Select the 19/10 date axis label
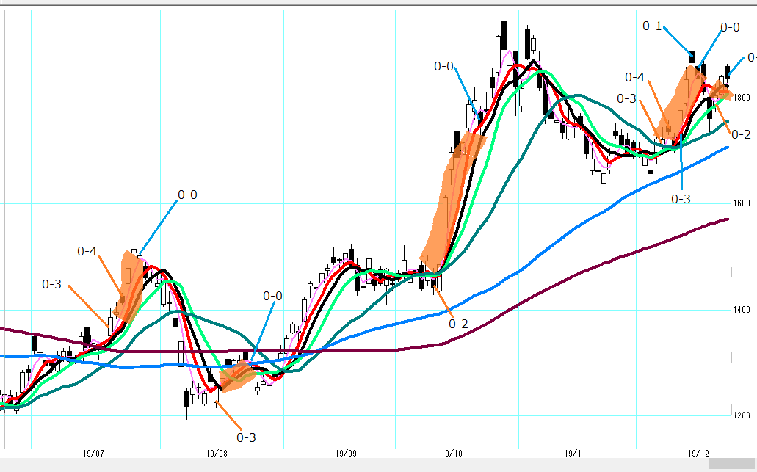Screen dimensions: 757x472 coord(452,453)
